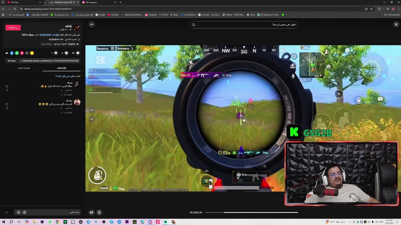The height and width of the screenshot is (225, 401).
Task: Get the embed code icon
Action: pos(27,53)
